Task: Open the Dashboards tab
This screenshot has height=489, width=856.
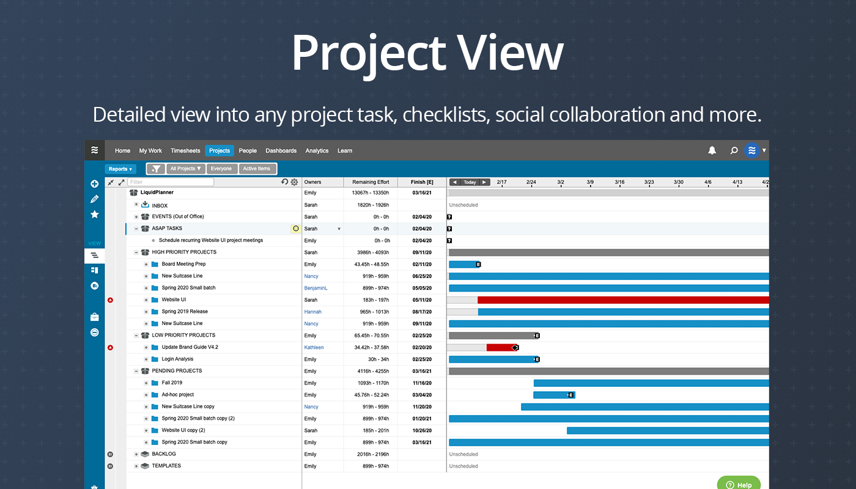Action: coord(281,150)
